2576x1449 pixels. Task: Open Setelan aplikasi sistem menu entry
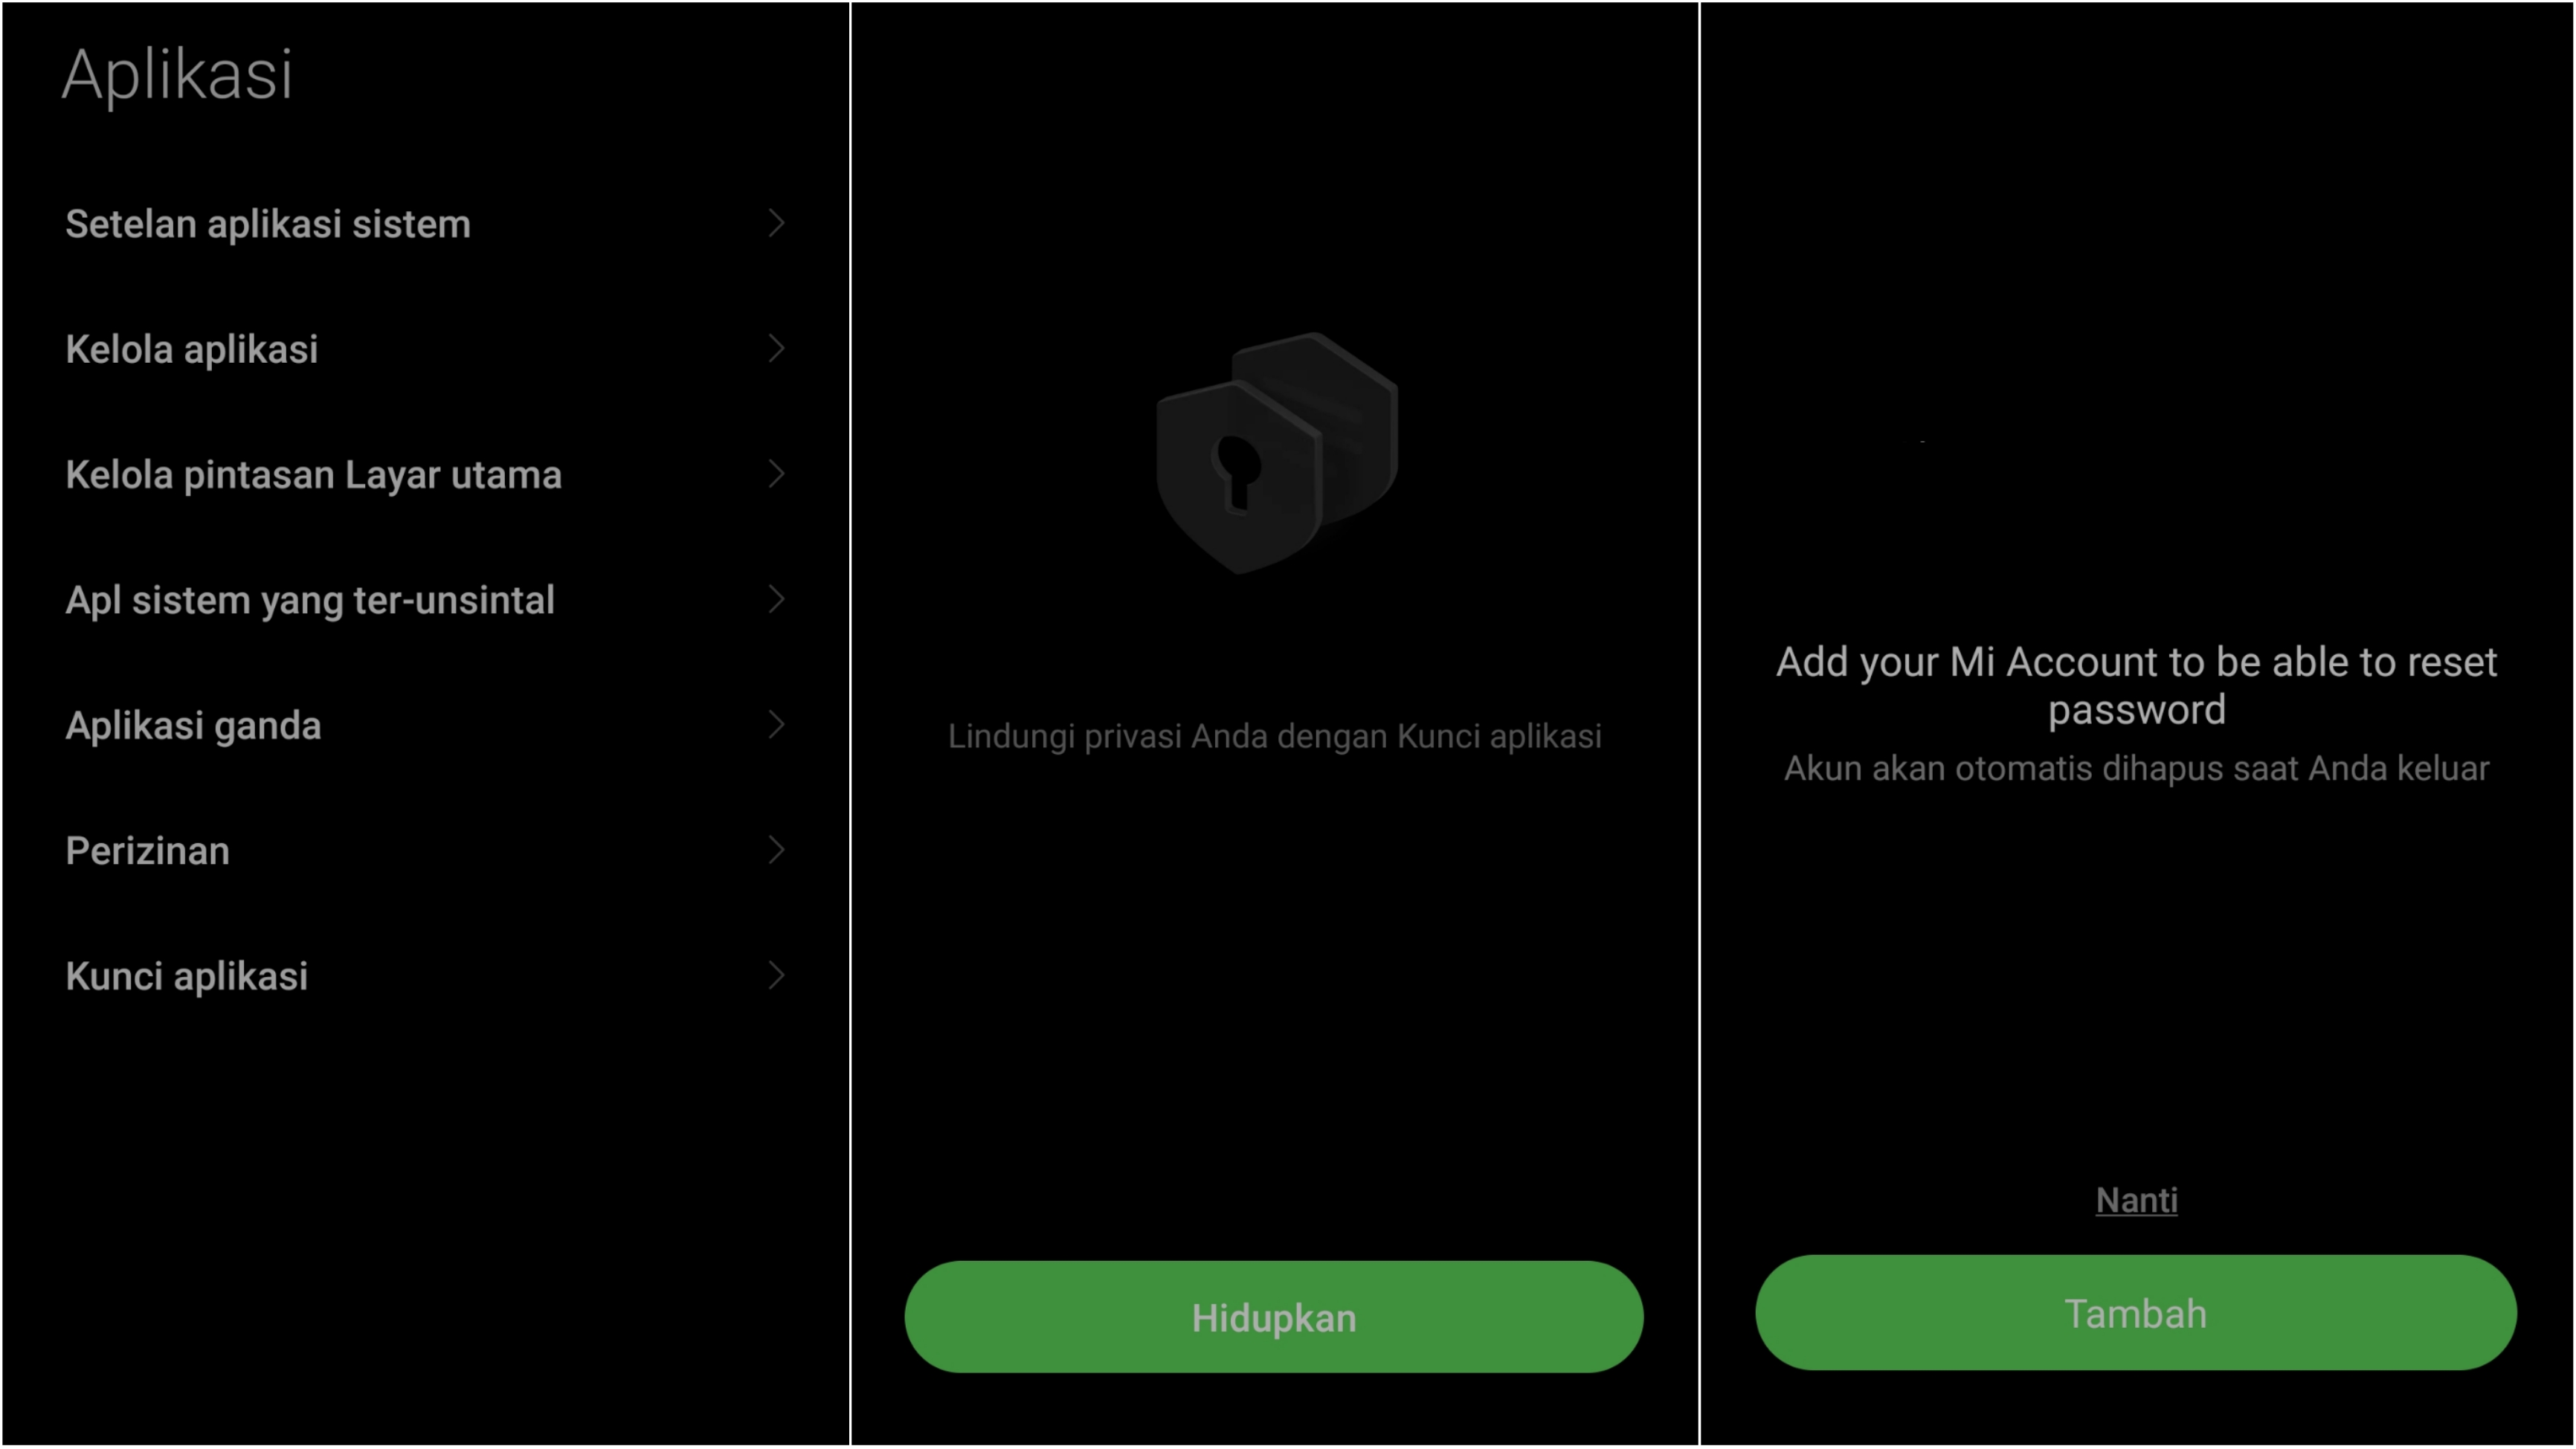[425, 224]
